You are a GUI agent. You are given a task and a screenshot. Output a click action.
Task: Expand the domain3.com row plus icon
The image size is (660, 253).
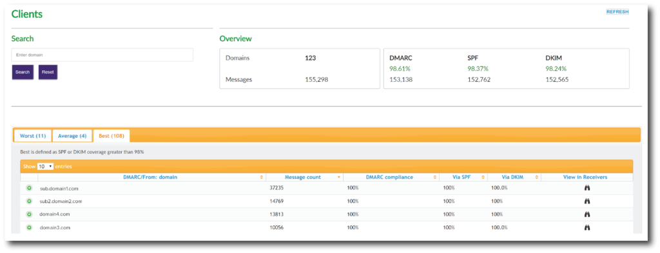coord(29,227)
